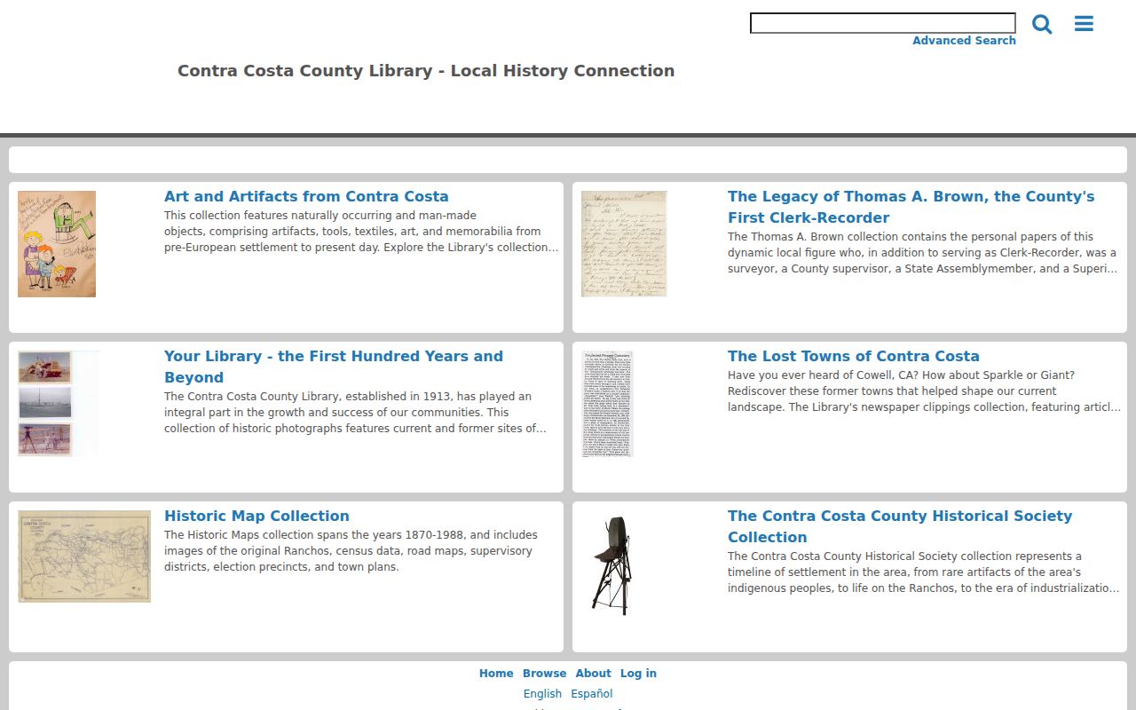Click the Local History Connection site title

coord(426,71)
